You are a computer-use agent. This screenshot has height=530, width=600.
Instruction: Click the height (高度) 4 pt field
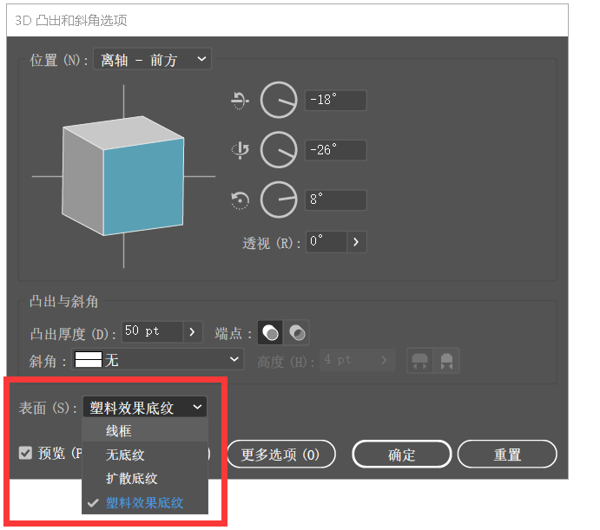(x=347, y=360)
